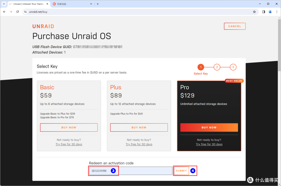This screenshot has height=186, width=281.
Task: Buy the Basic $59 license
Action: pyautogui.click(x=69, y=127)
